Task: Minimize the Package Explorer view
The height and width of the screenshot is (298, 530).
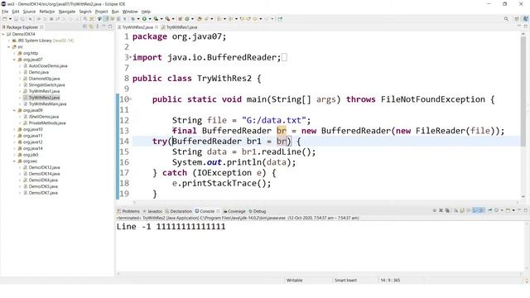Action: click(104, 26)
